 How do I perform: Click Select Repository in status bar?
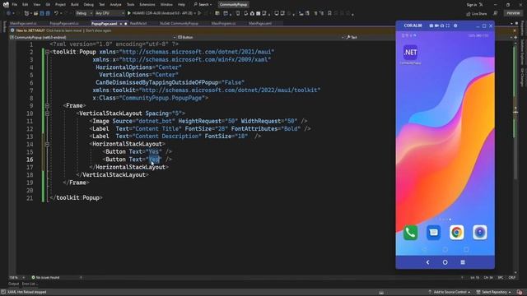(x=494, y=292)
